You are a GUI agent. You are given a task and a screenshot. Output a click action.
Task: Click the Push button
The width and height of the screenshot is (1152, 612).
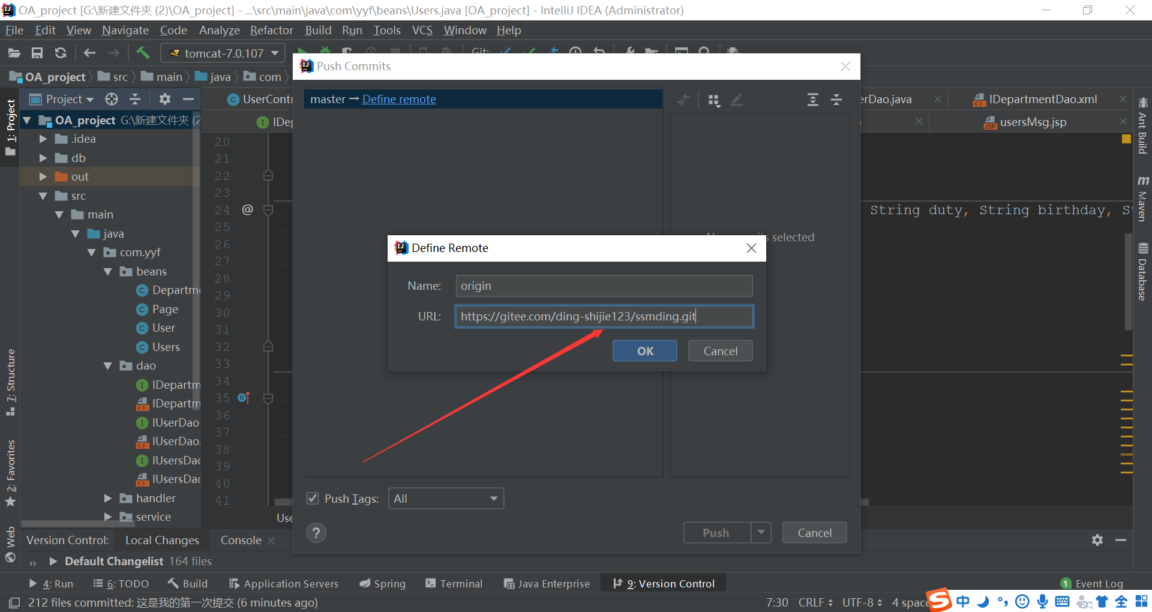coord(716,532)
